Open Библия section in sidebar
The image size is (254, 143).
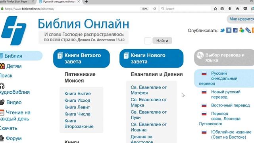click(13, 56)
